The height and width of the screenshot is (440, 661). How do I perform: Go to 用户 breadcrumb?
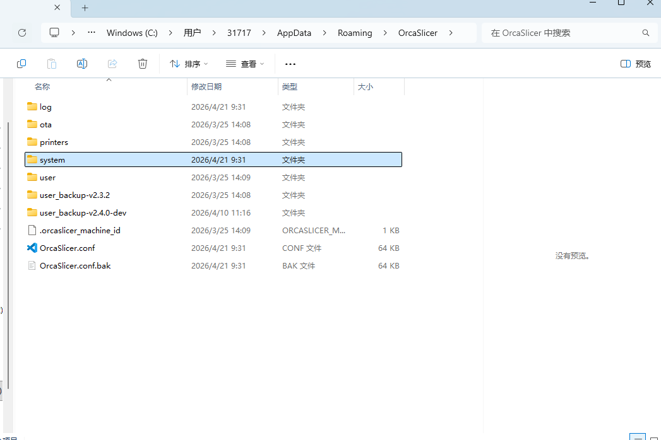click(192, 33)
